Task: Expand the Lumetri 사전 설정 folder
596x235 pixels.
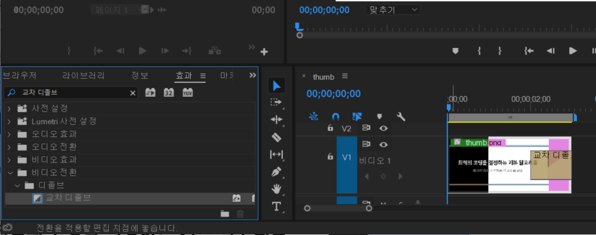Action: (9, 121)
